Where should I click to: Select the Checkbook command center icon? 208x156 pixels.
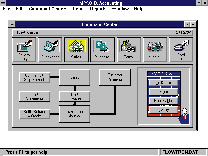coord(50,50)
